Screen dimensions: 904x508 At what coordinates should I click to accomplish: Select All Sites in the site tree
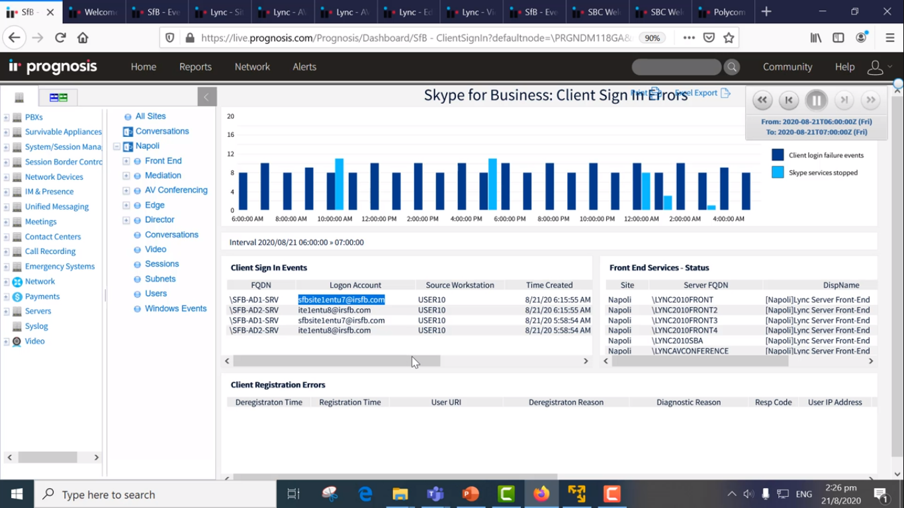click(x=151, y=116)
